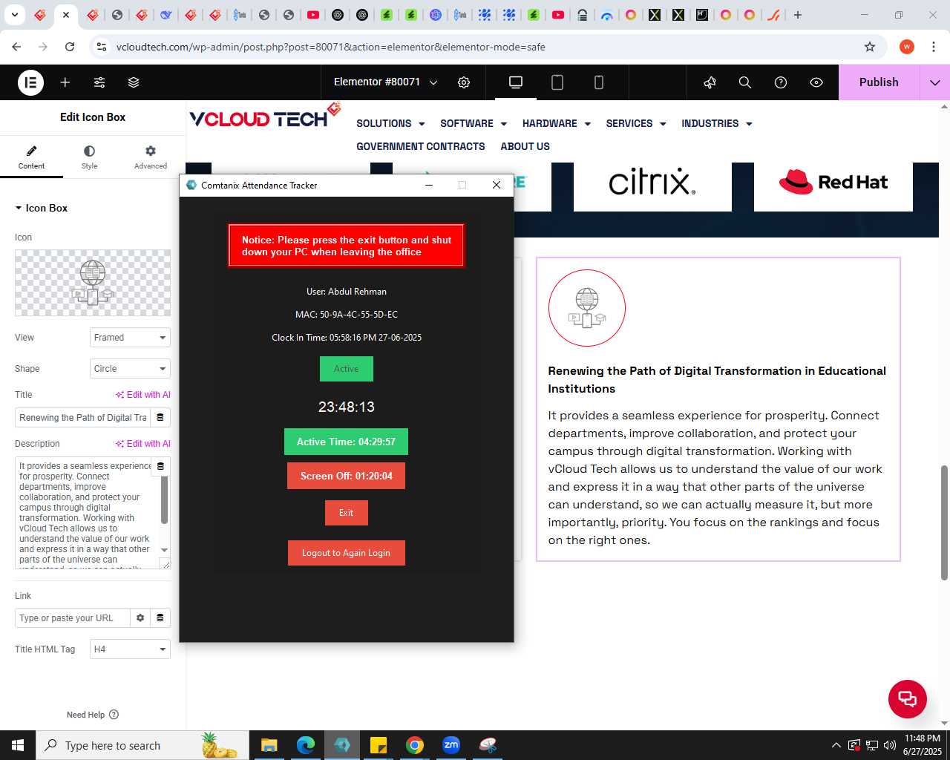
Task: Open the INDUSTRIES menu
Action: (717, 124)
